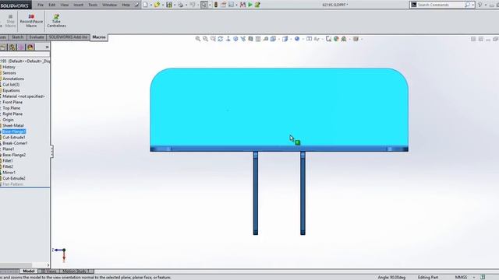Switch to the Model bottom tab

click(x=29, y=271)
